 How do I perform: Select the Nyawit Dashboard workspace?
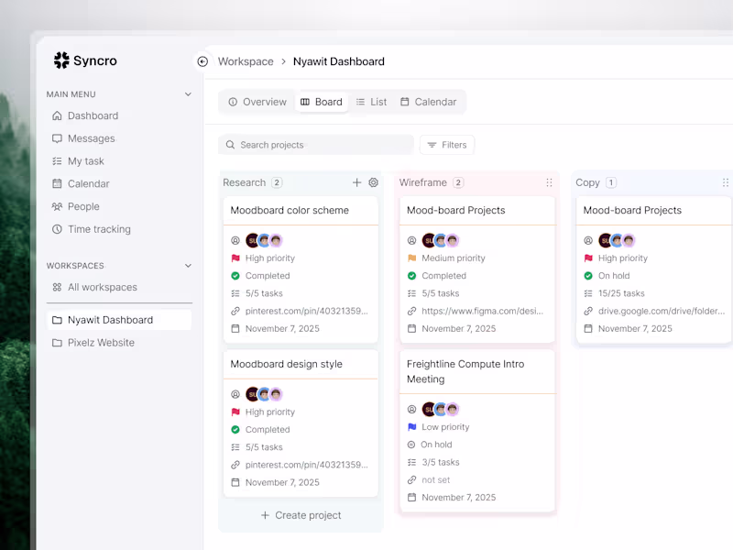click(x=119, y=320)
